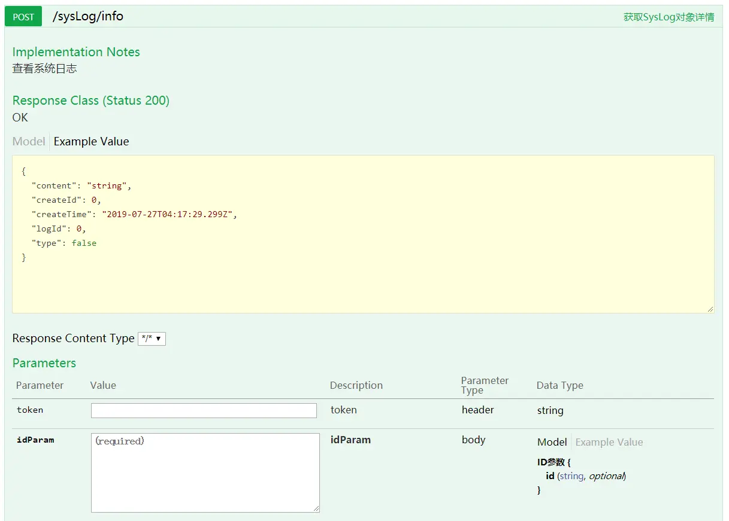
Task: Click the ID参数 model definition title
Action: tap(551, 462)
